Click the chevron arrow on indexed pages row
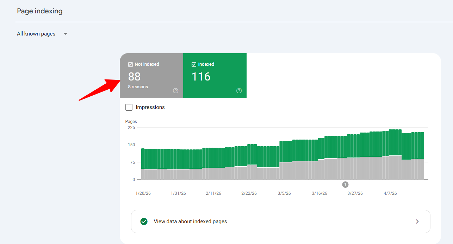Viewport: 453px width, 244px height. click(417, 221)
